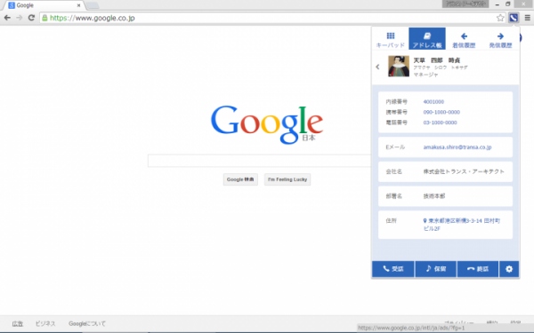Screen dimensions: 534x333
Task: Open the advertising footer link
Action: 18,323
